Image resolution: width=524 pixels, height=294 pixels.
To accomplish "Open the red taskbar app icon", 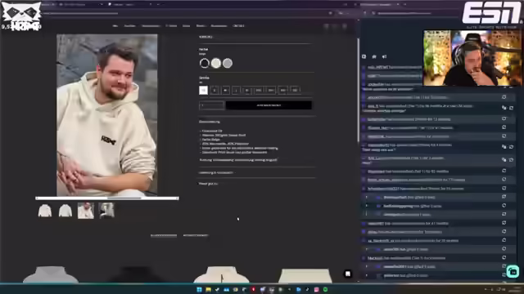I will click(x=253, y=290).
